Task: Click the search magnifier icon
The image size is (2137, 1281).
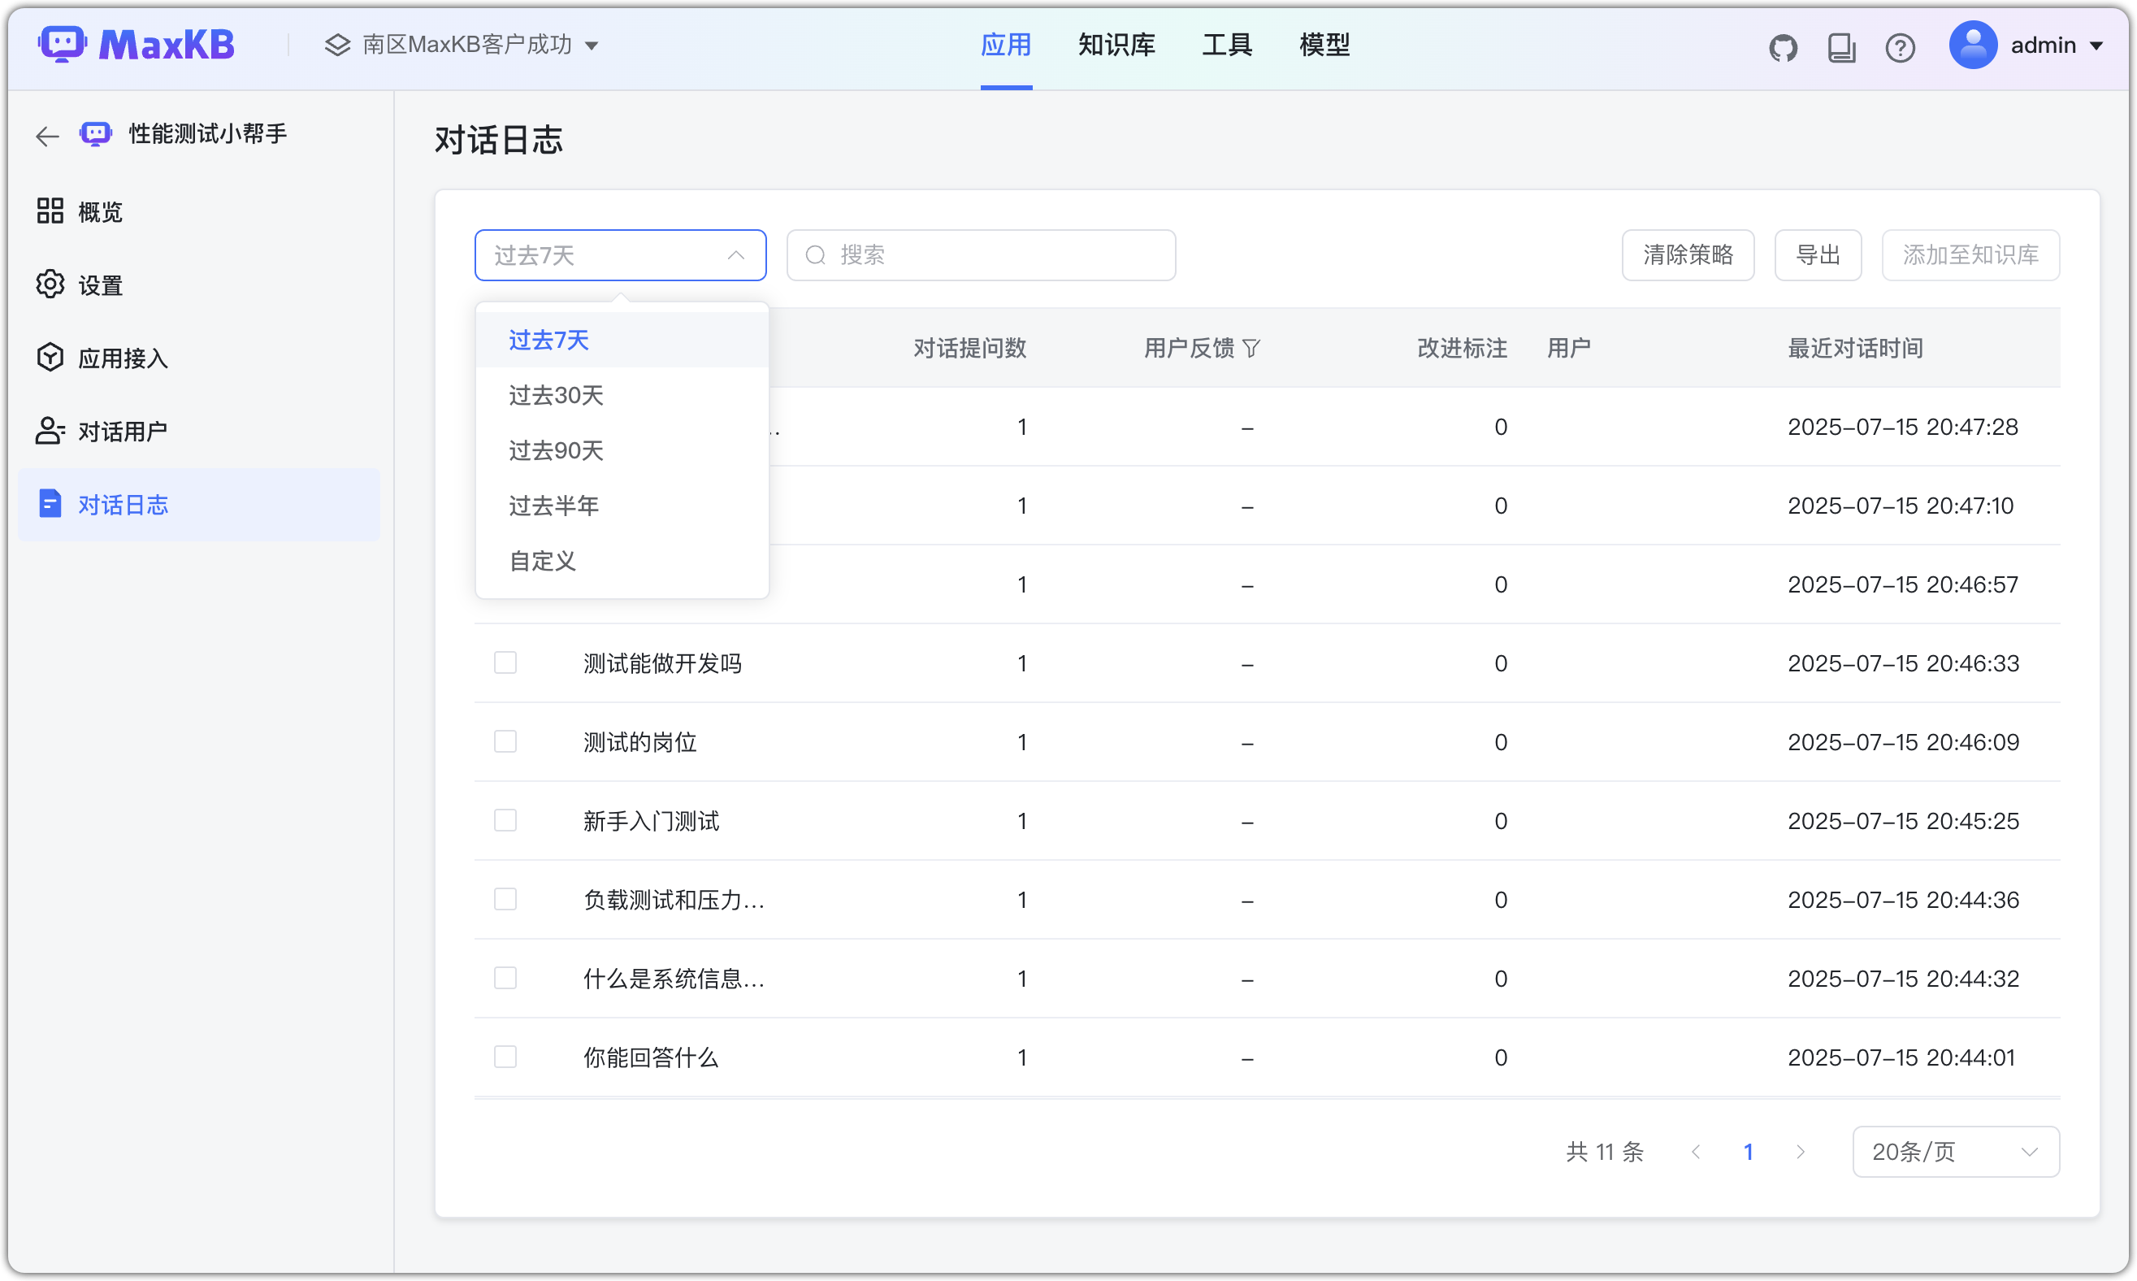Action: [815, 255]
